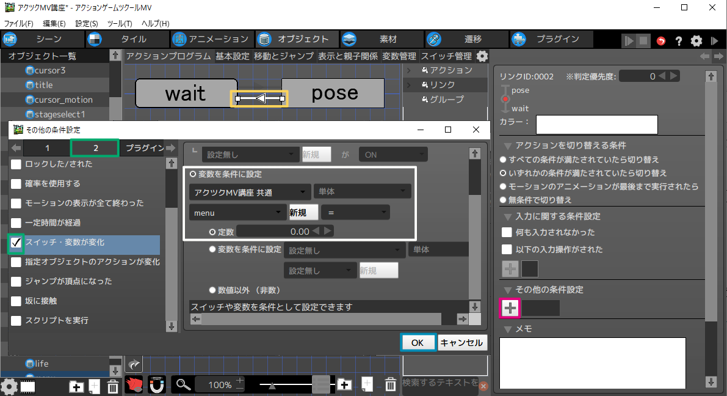
Task: Open the = comparison operator dropdown
Action: click(x=356, y=213)
